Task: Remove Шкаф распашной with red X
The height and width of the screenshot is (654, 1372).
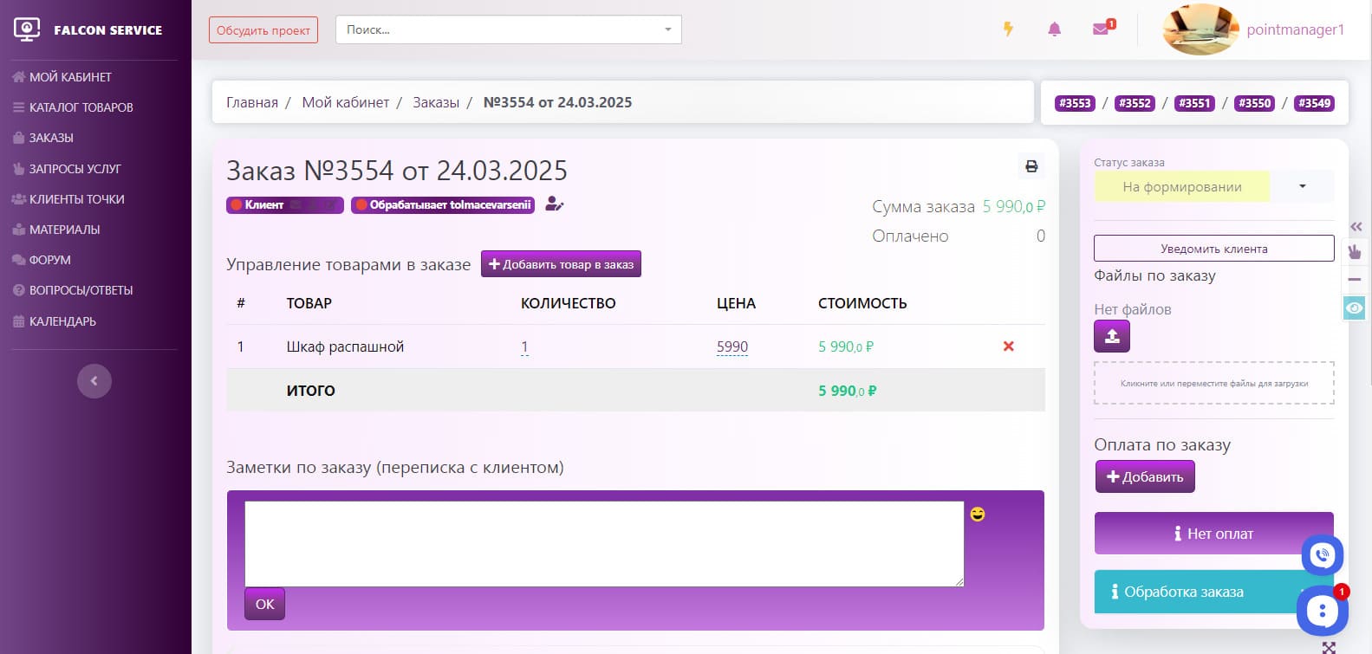Action: [1008, 346]
